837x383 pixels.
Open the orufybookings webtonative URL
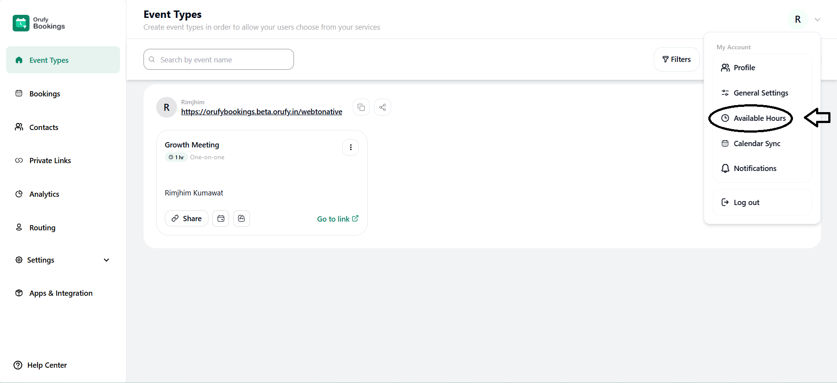pyautogui.click(x=262, y=112)
